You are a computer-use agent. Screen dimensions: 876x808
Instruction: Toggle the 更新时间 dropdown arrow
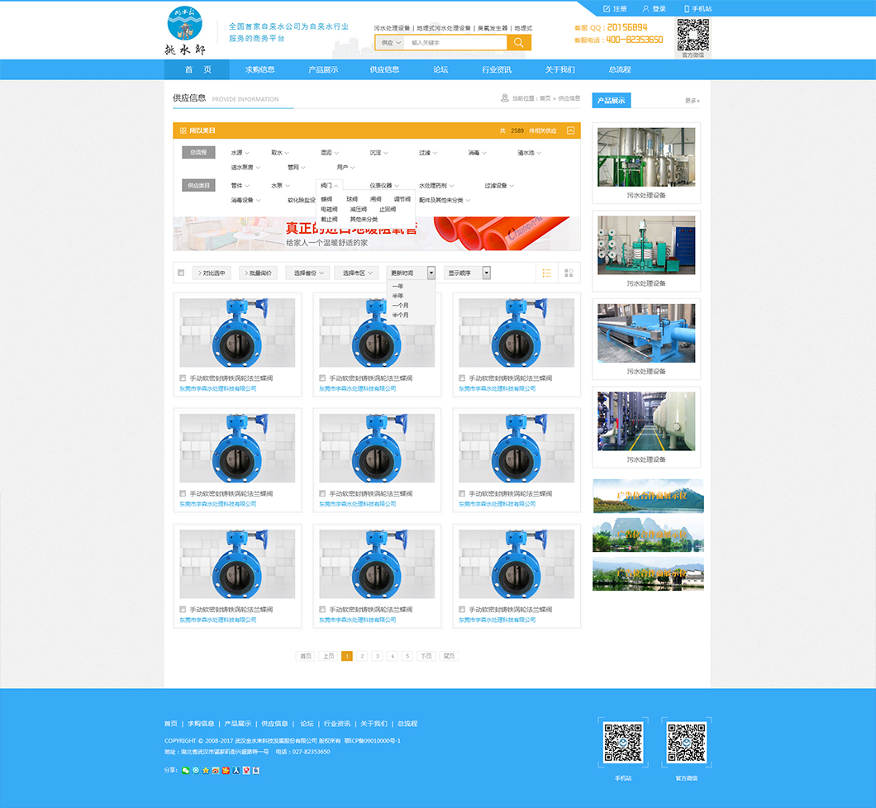point(431,273)
